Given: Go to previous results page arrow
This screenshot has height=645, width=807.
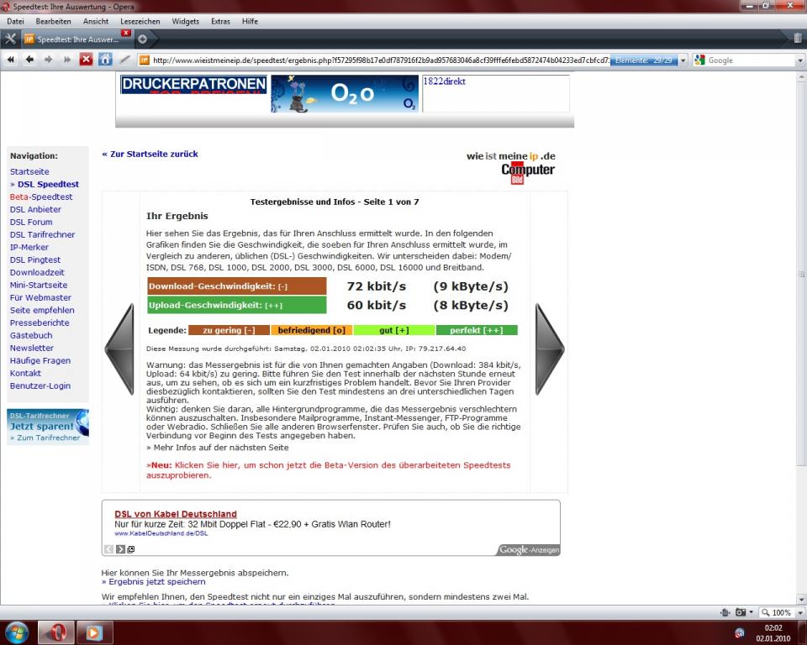Looking at the screenshot, I should pos(119,349).
